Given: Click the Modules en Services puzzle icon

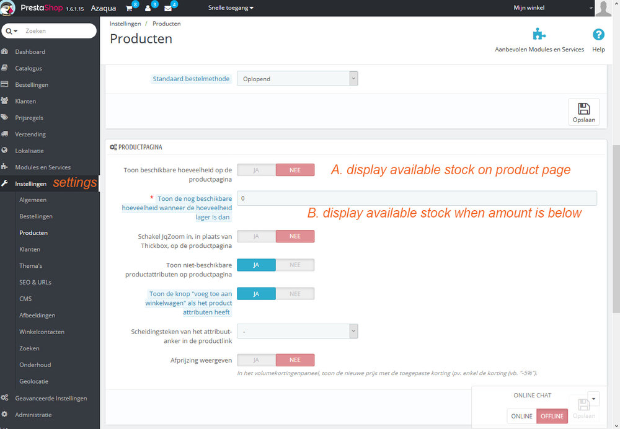Looking at the screenshot, I should point(5,167).
